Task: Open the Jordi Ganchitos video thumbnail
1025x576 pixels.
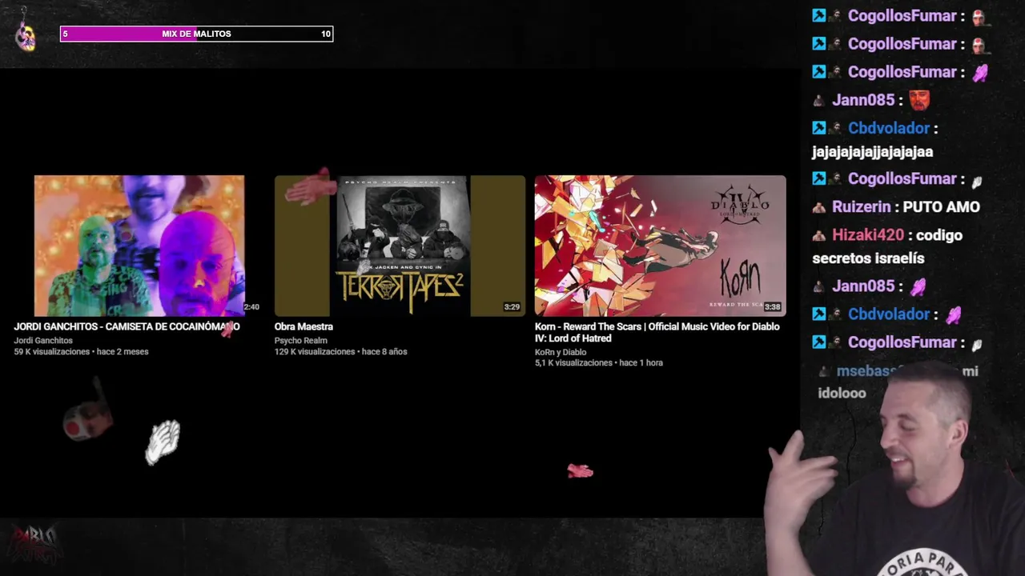Action: pos(139,246)
